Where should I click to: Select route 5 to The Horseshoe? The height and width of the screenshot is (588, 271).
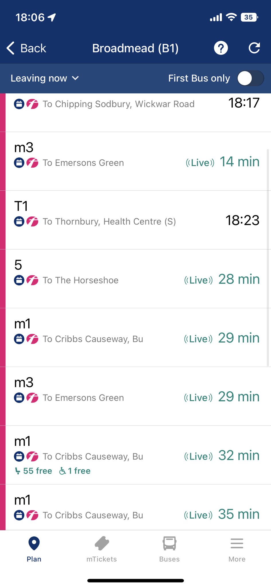pyautogui.click(x=135, y=279)
